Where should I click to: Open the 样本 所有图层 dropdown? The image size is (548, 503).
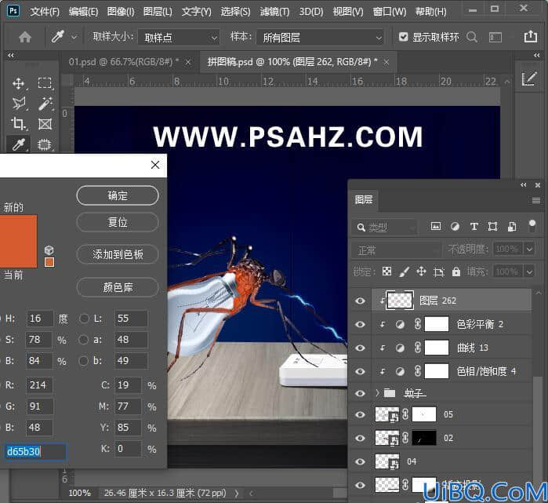click(x=320, y=37)
